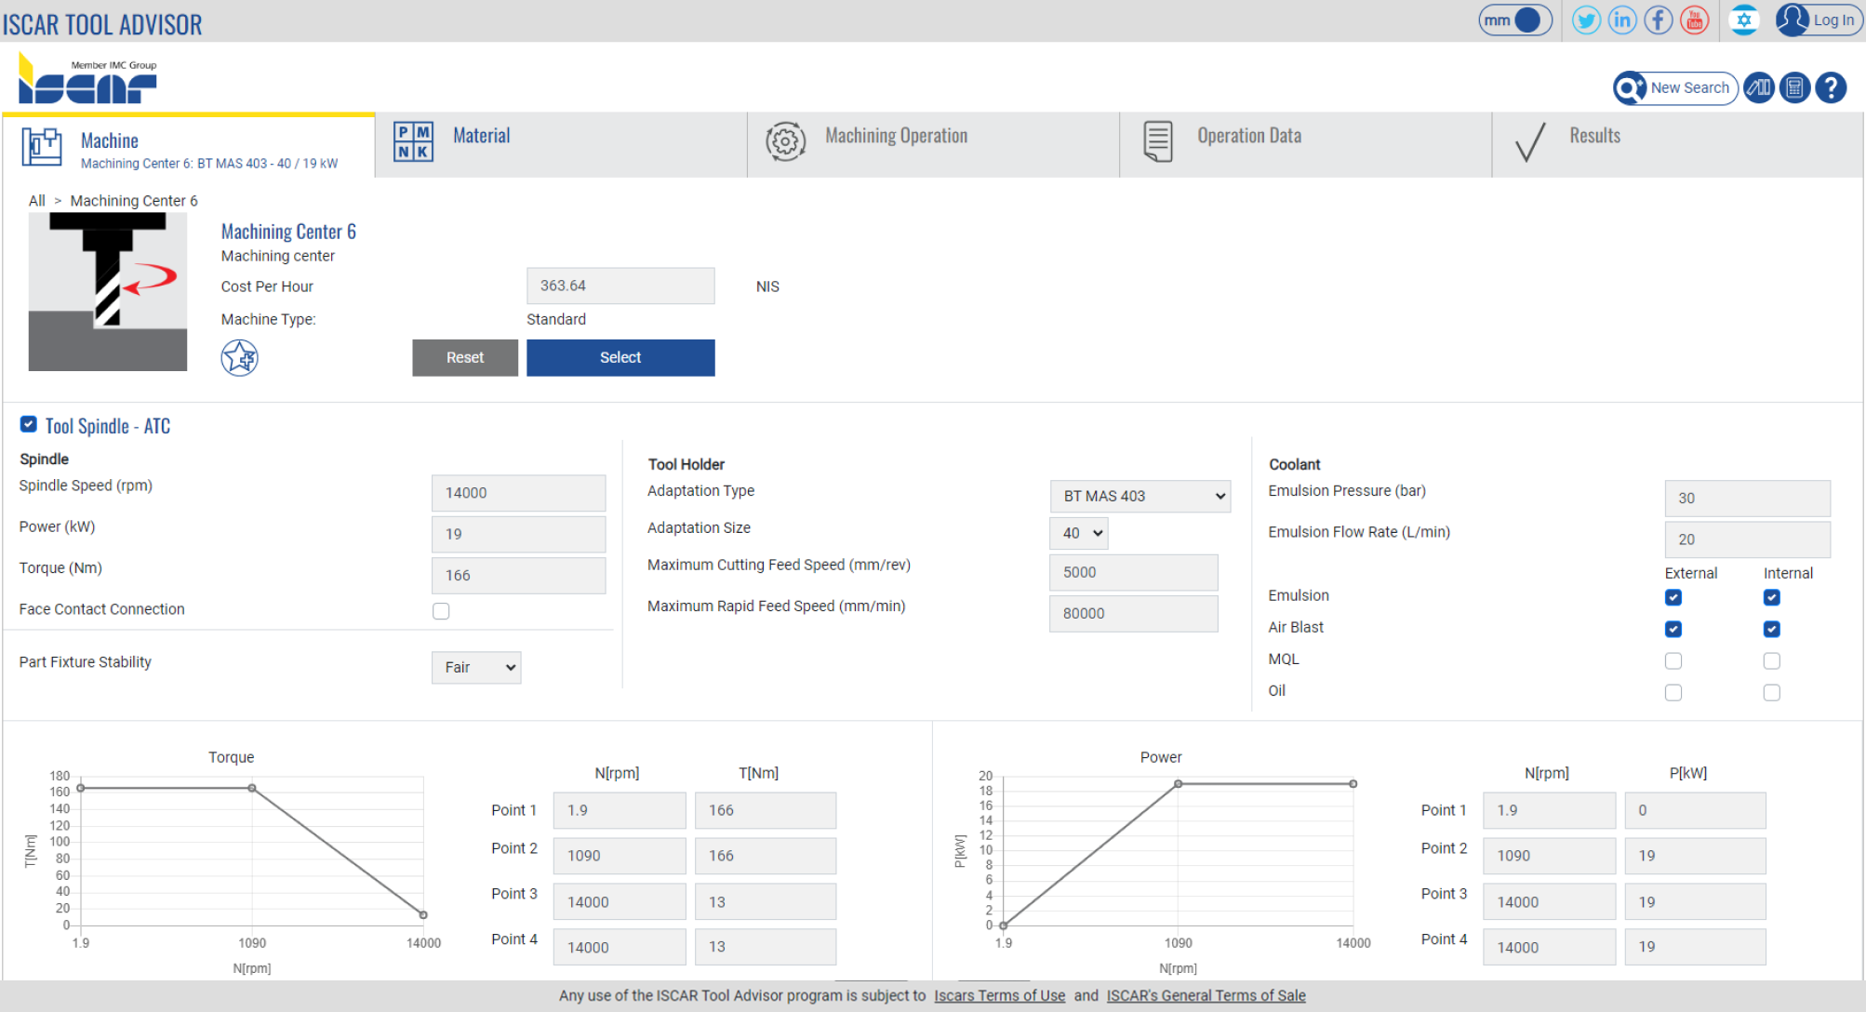Screen dimensions: 1866x1012
Task: Switch to the Machine tab
Action: [189, 146]
